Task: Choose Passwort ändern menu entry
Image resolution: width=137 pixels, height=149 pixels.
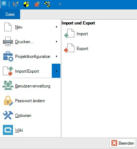Action: coord(30,101)
